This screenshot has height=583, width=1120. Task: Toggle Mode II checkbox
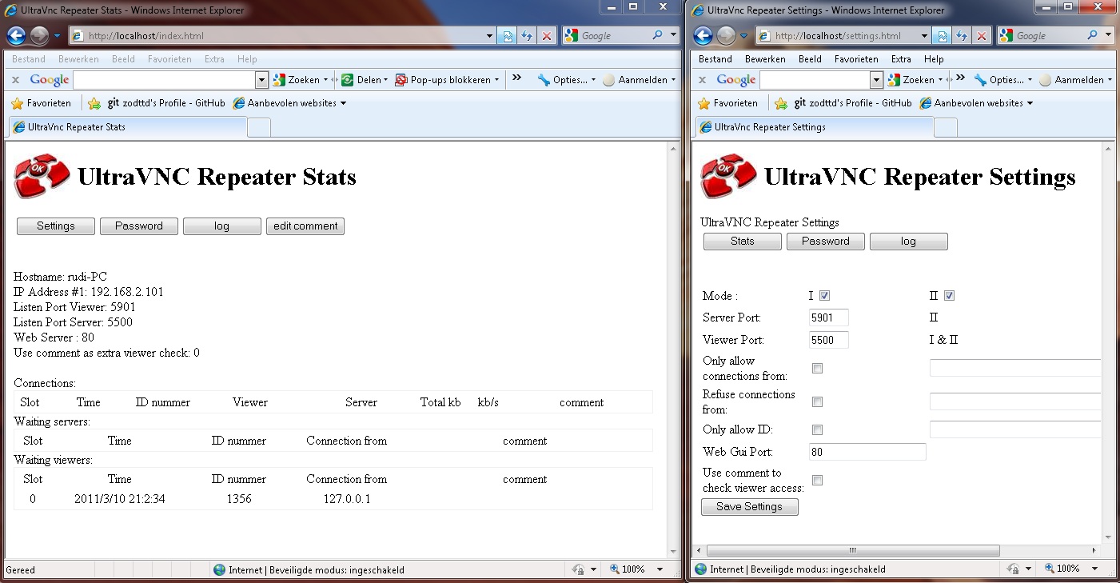(x=949, y=296)
